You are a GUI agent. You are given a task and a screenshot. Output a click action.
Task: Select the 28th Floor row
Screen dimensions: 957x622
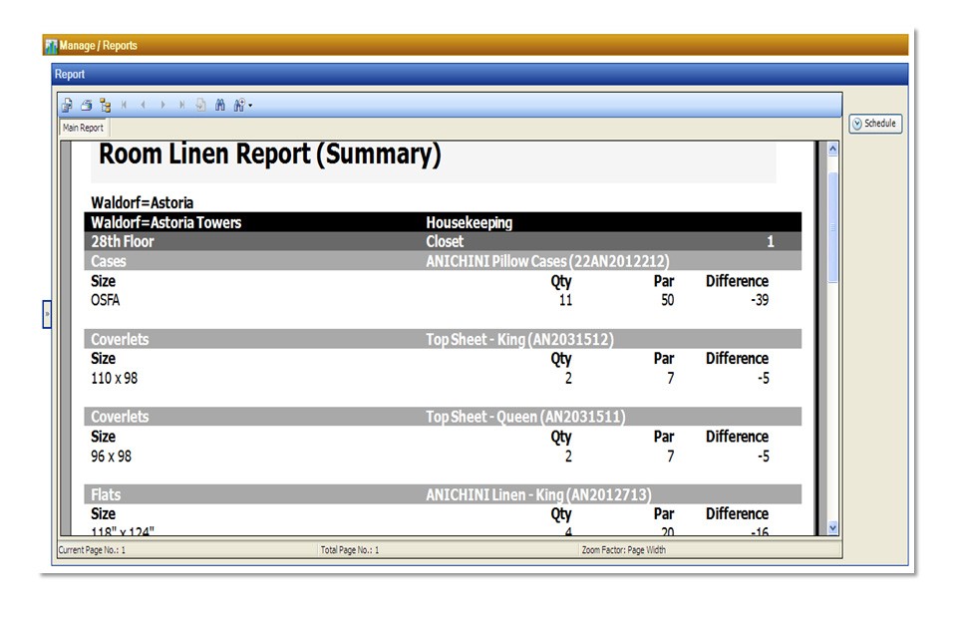443,241
